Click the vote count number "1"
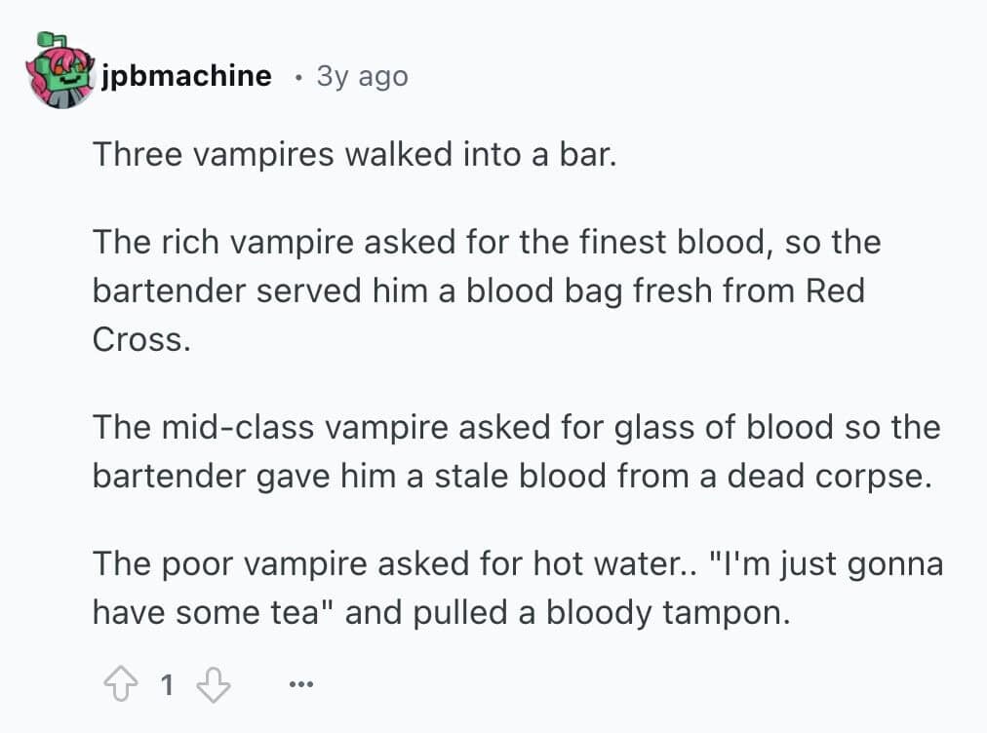Viewport: 987px width, 733px height. (166, 687)
